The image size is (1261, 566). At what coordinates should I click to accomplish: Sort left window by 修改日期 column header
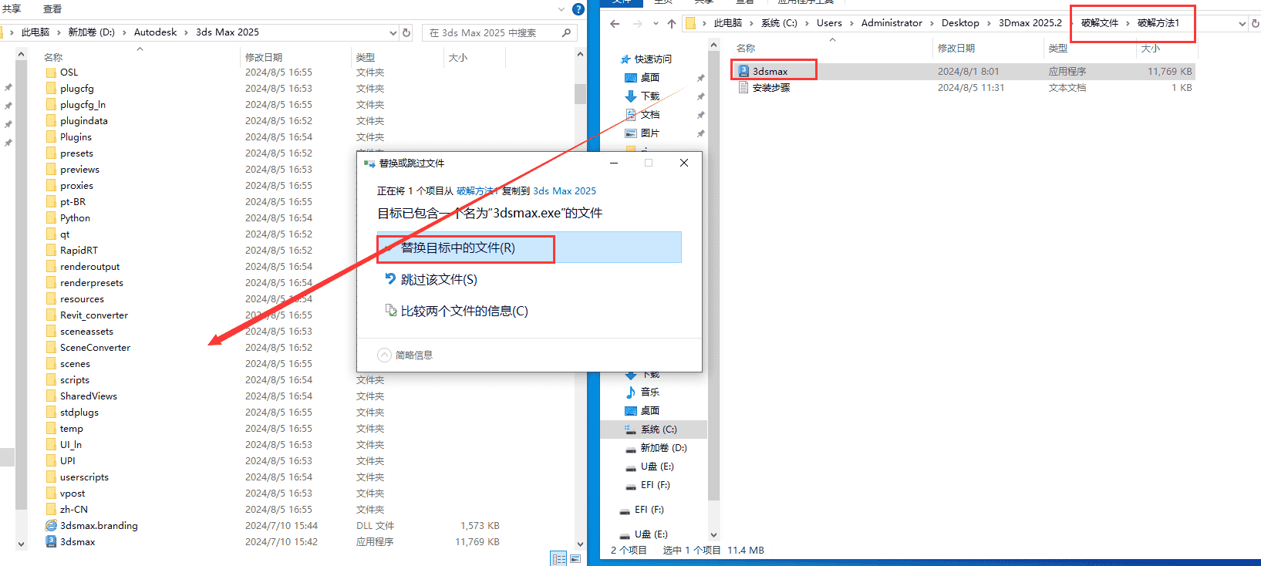pyautogui.click(x=264, y=57)
